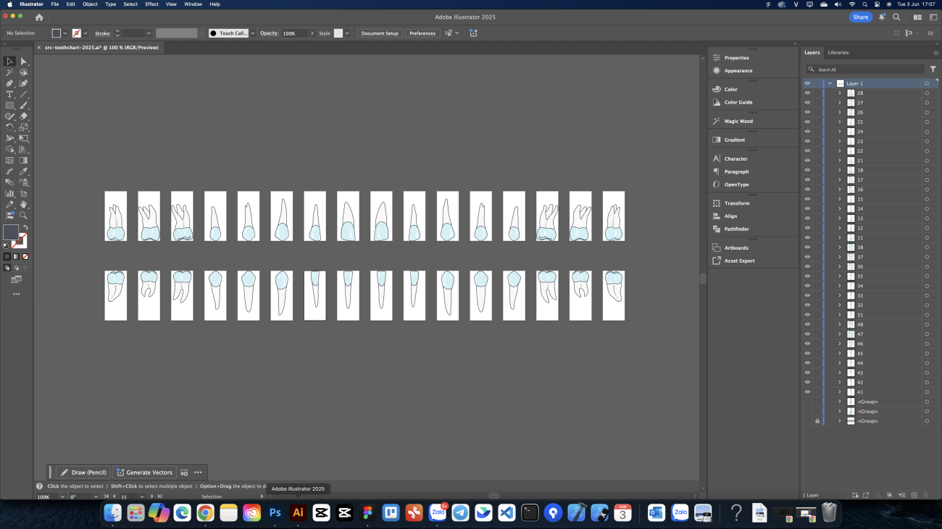This screenshot has width=942, height=529.
Task: Open the Layers panel hamburger menu
Action: [935, 53]
